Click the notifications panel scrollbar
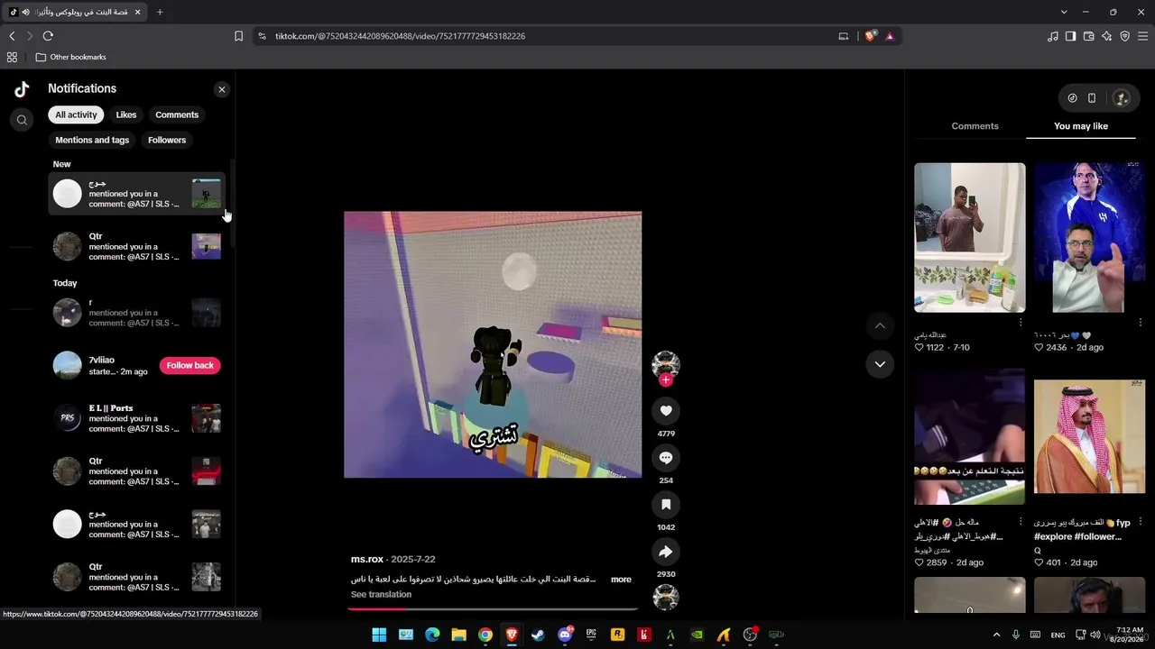Viewport: 1155px width, 649px height. pyautogui.click(x=234, y=206)
